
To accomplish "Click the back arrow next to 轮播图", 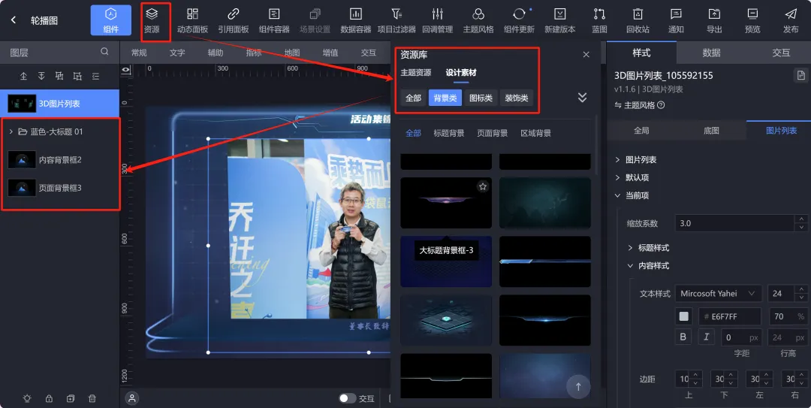I will click(14, 20).
